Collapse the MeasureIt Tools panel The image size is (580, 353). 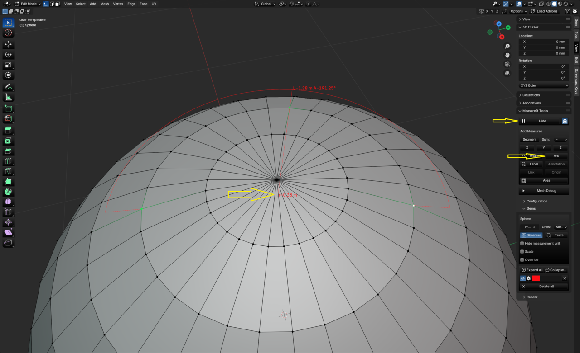(544, 111)
